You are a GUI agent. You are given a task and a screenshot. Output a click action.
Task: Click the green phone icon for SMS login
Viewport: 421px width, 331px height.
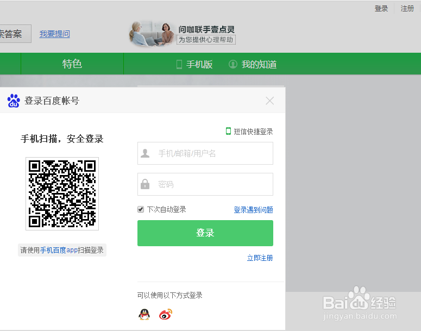228,131
